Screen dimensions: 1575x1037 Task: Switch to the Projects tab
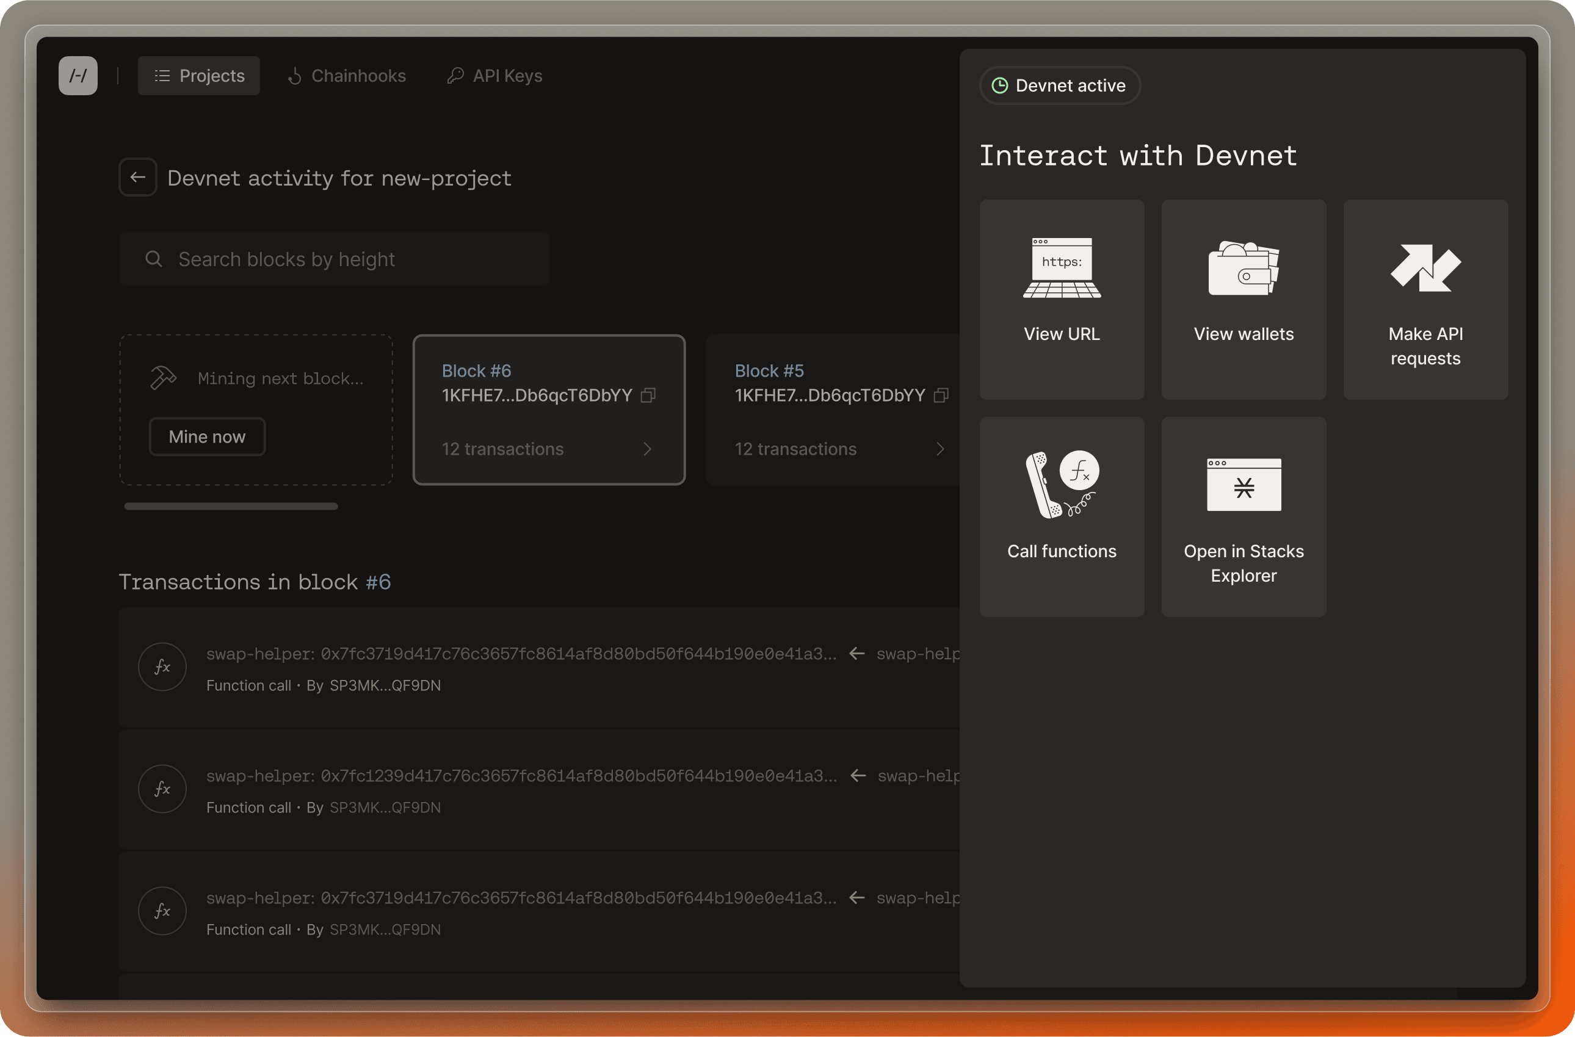tap(199, 76)
